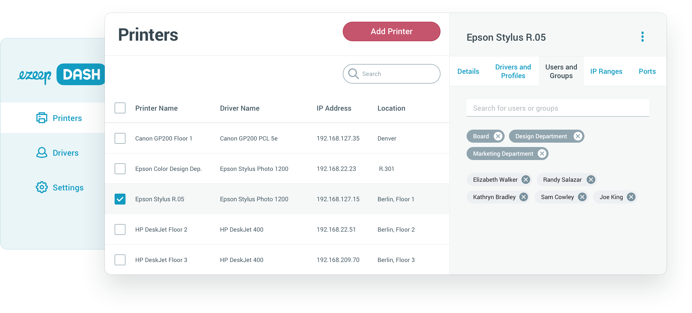Uncheck the Epson Stylus R.05 checkbox
Image resolution: width=692 pixels, height=313 pixels.
tap(120, 199)
